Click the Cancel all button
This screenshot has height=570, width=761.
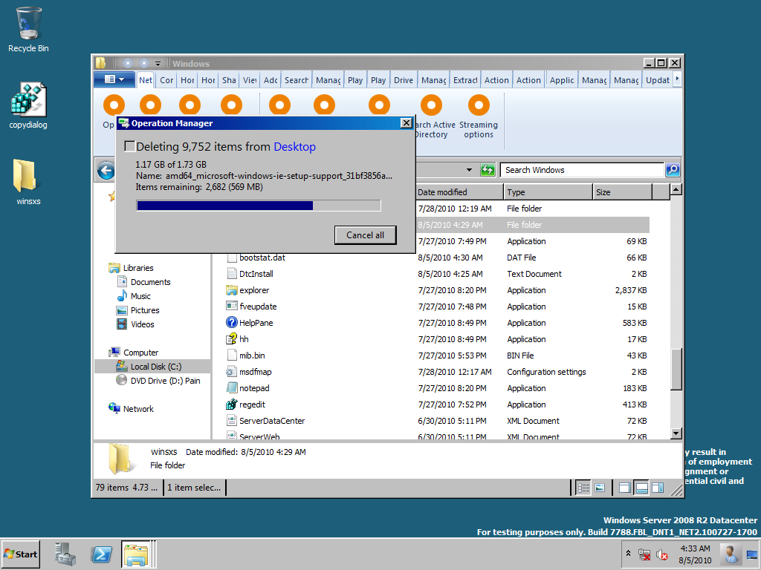click(366, 235)
